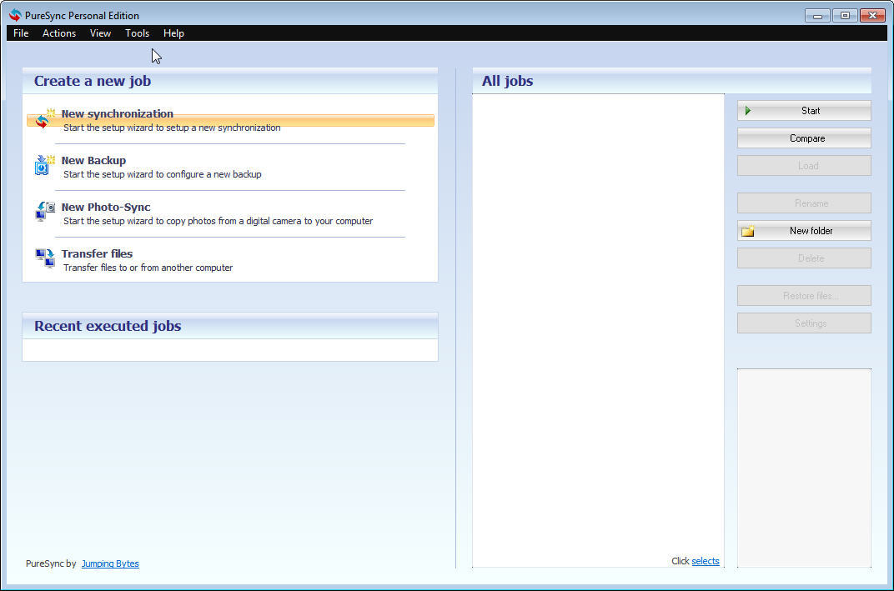Click the grayed Delete button
The image size is (894, 591).
(x=804, y=258)
